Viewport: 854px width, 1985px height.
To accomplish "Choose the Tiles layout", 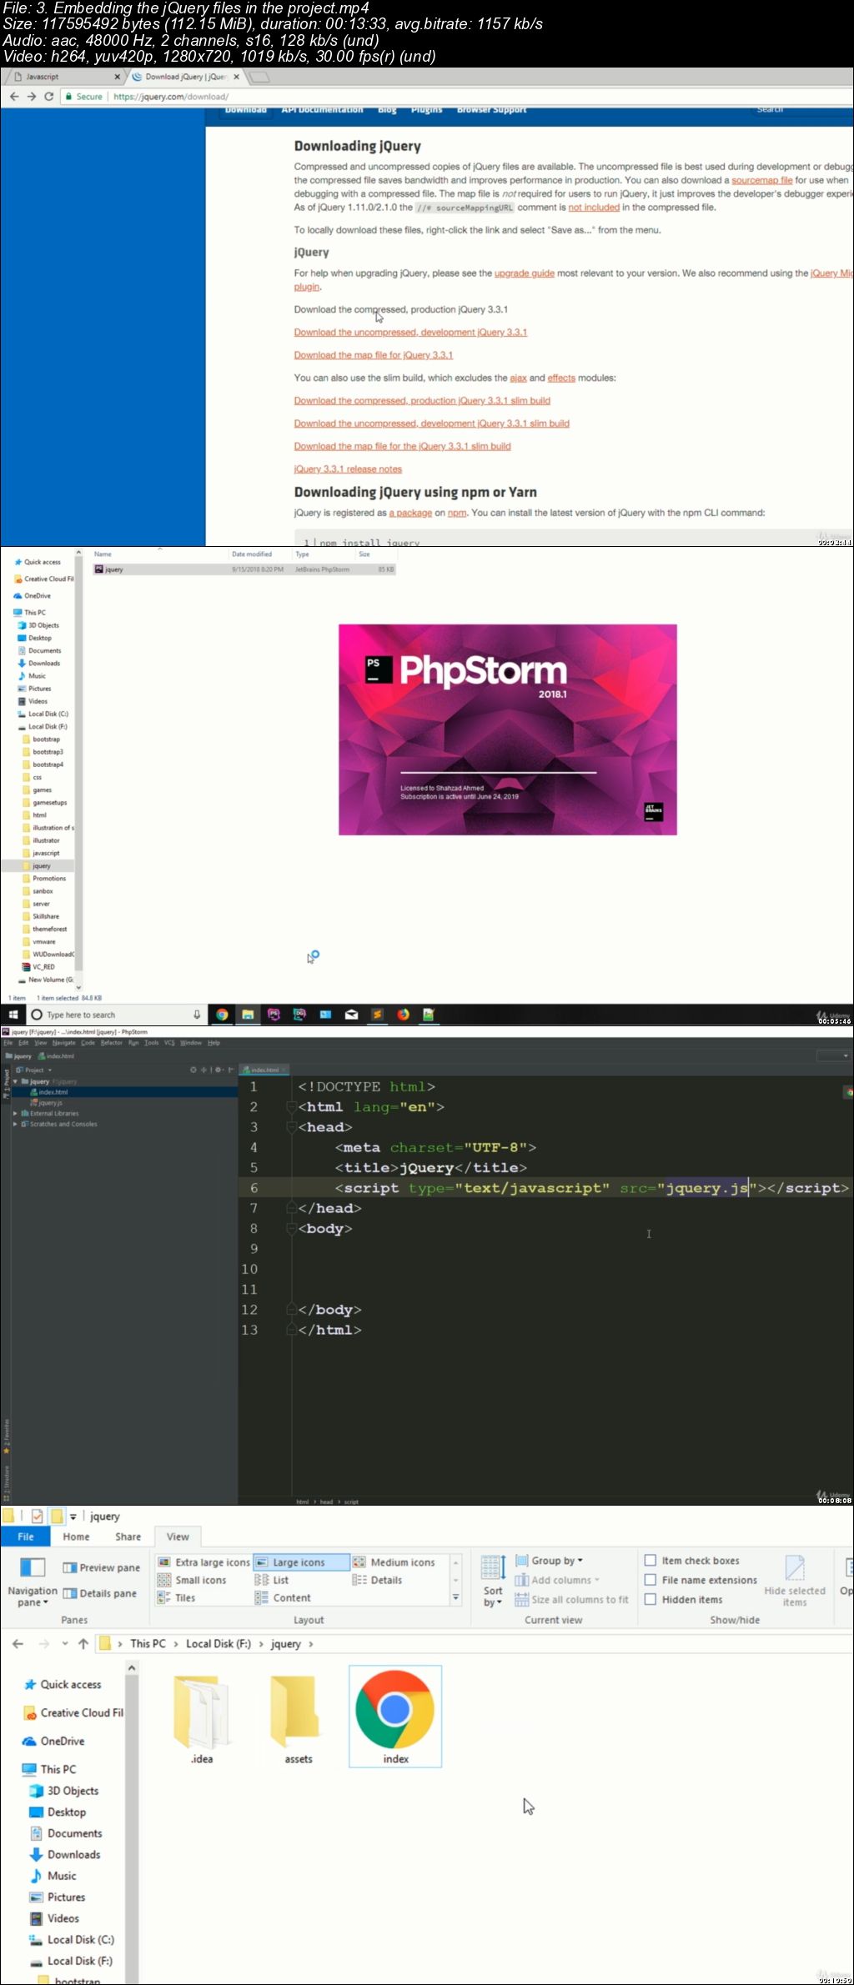I will coord(176,1598).
